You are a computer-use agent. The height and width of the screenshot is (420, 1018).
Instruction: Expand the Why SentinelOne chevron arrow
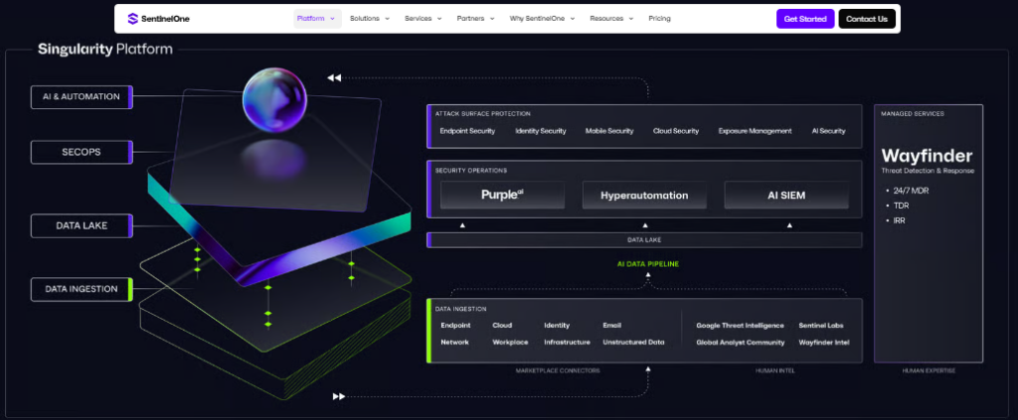click(573, 19)
